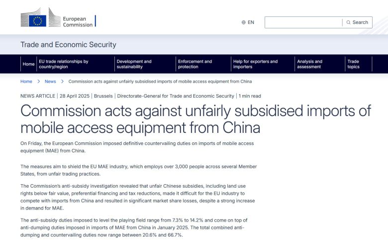Click the article headline text
The width and height of the screenshot is (388, 240).
[x=195, y=119]
